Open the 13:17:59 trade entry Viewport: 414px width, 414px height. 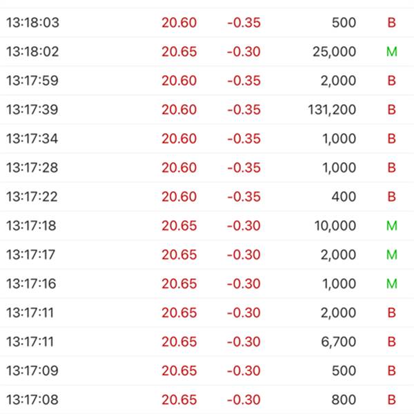click(x=207, y=81)
